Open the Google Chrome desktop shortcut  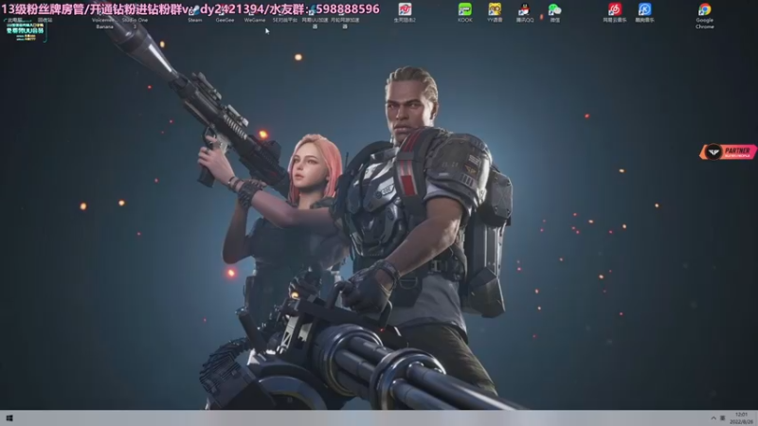704,15
